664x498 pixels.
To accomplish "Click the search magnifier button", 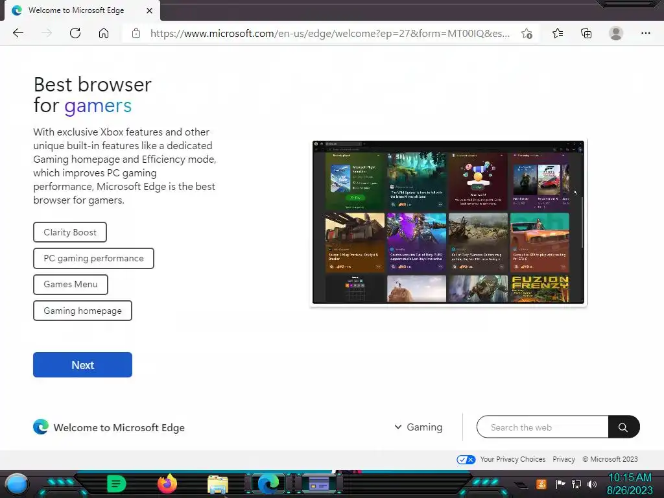I will tap(623, 427).
